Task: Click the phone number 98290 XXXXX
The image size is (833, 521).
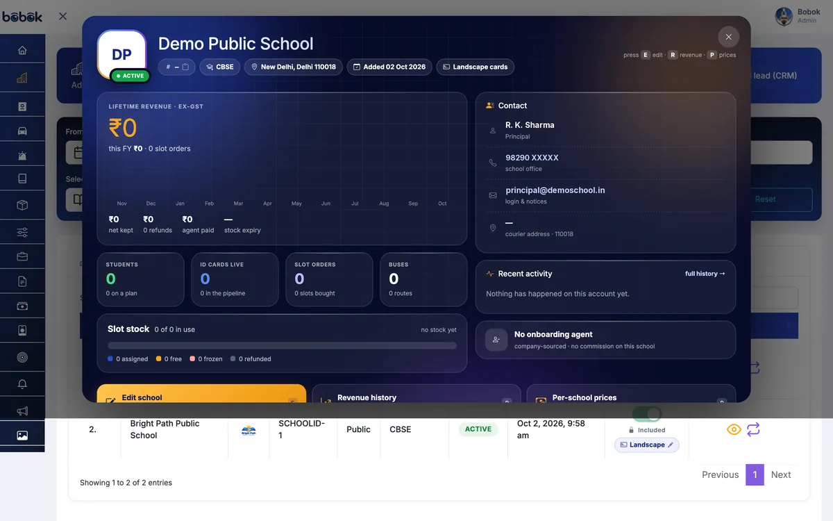Action: (x=532, y=158)
